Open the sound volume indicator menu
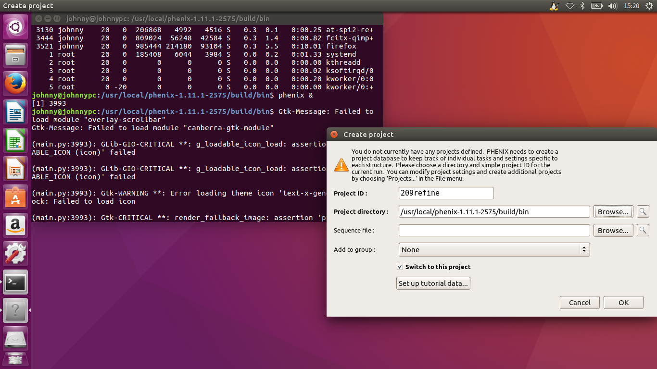This screenshot has width=657, height=369. click(612, 6)
